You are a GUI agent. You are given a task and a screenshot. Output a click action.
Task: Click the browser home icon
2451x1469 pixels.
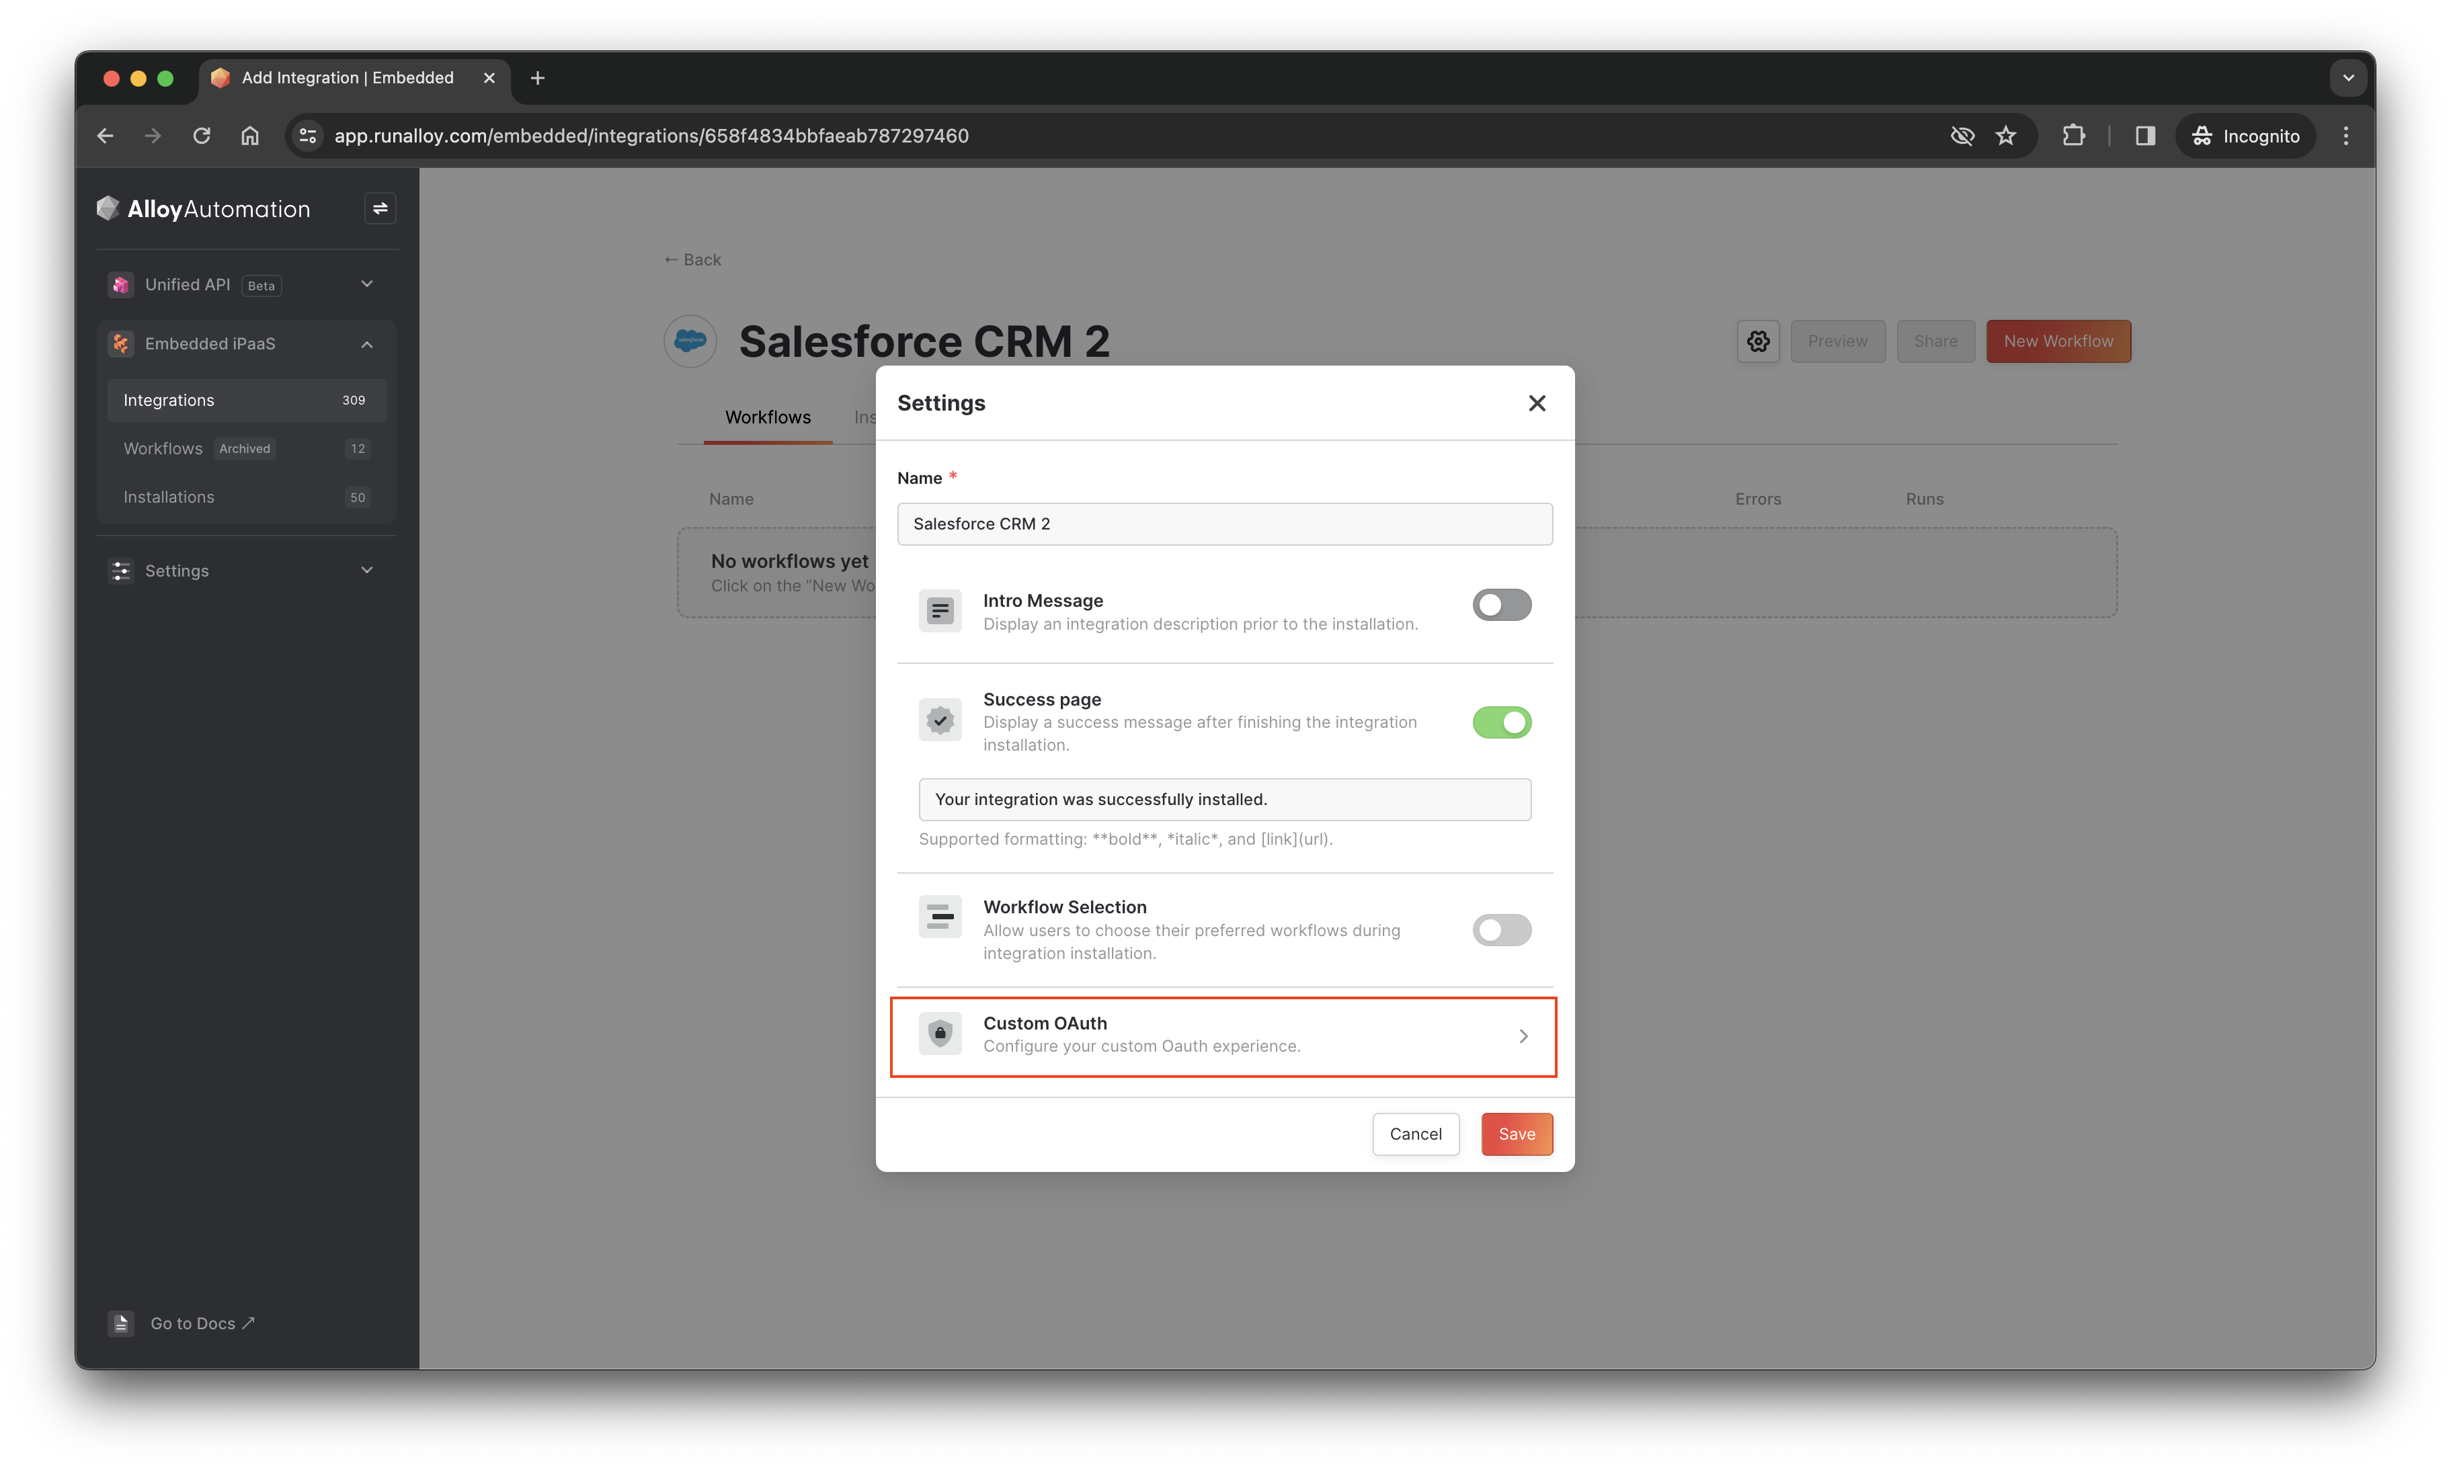click(x=249, y=136)
